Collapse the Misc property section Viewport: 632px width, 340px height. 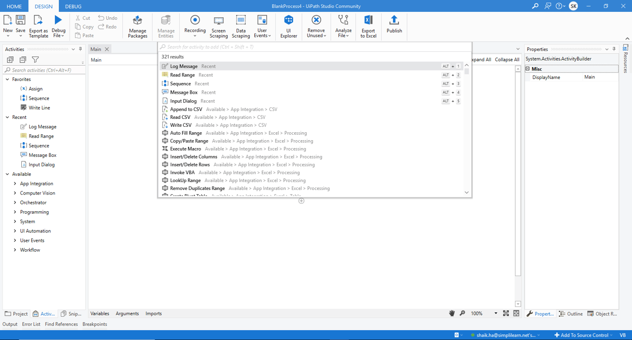[x=528, y=69]
